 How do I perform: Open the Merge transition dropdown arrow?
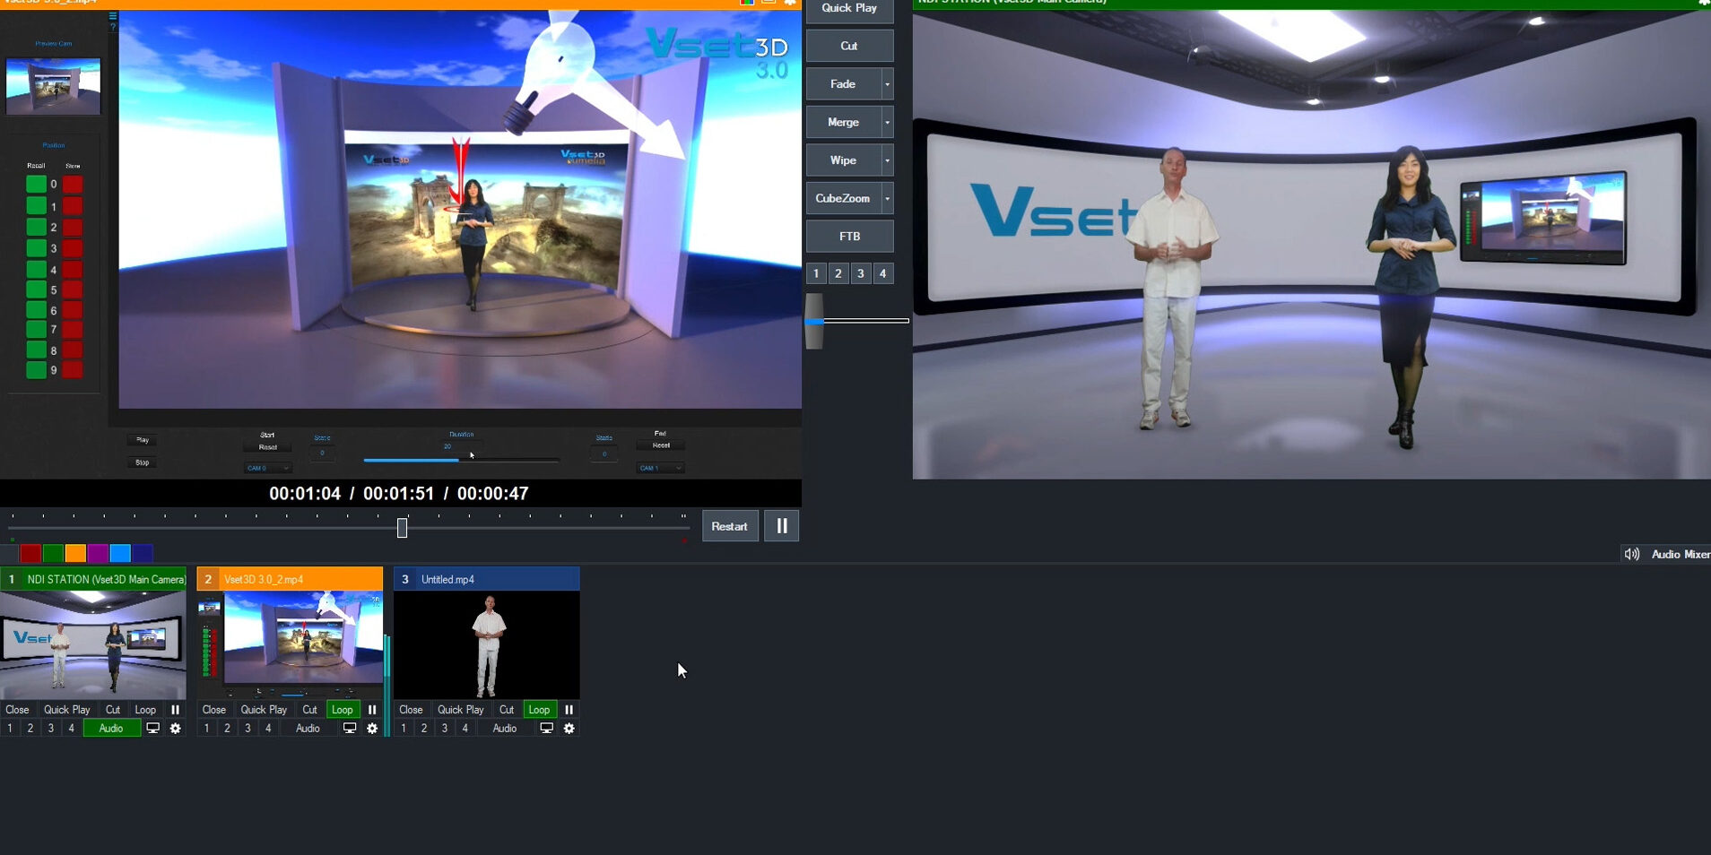click(888, 122)
